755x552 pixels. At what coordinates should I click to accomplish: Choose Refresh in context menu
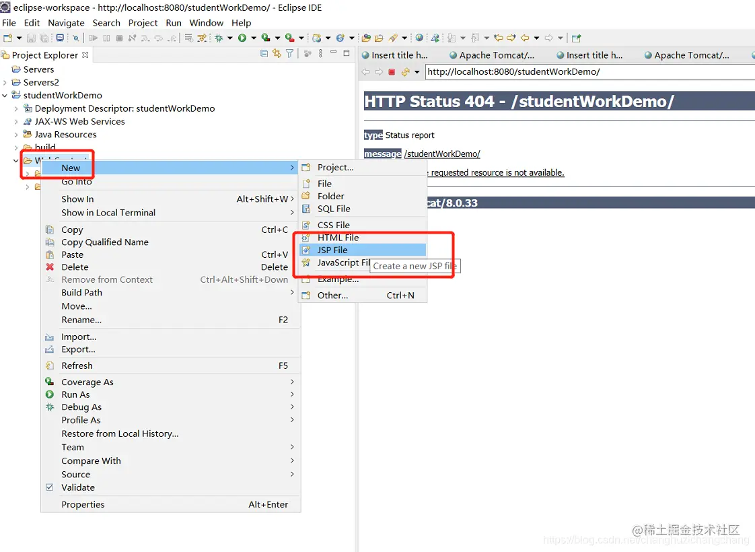(x=171, y=366)
